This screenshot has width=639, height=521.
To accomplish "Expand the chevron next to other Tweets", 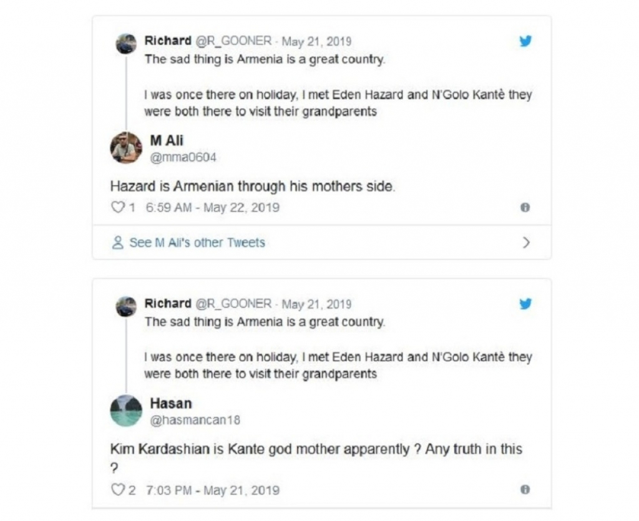I will point(525,243).
